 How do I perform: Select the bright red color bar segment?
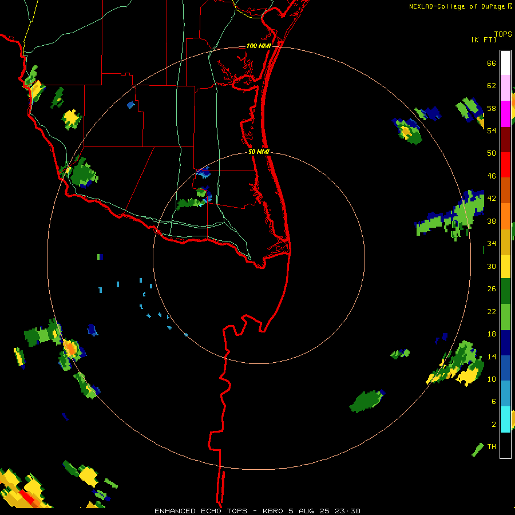click(505, 165)
